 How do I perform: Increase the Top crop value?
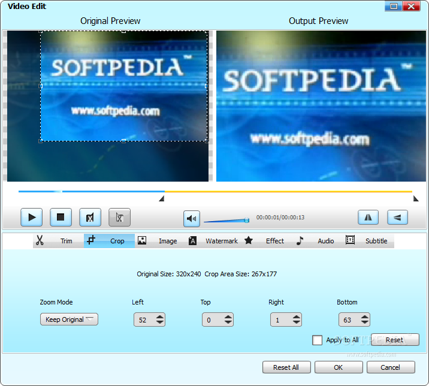(228, 316)
